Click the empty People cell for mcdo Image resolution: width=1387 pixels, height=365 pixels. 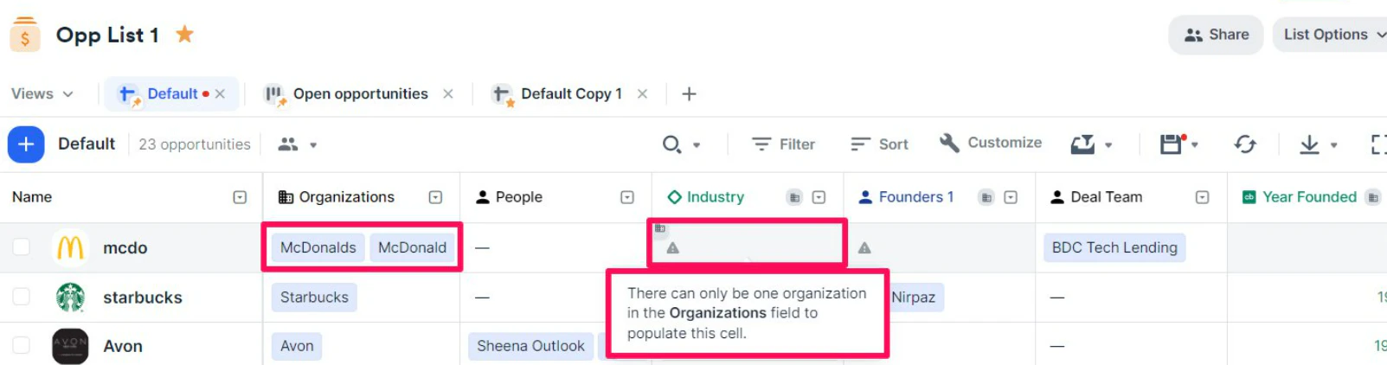click(555, 247)
